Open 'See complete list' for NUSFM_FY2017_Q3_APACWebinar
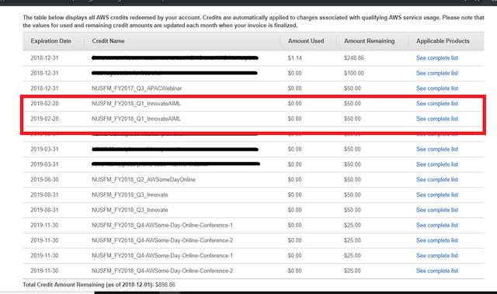Image resolution: width=497 pixels, height=294 pixels. (436, 88)
